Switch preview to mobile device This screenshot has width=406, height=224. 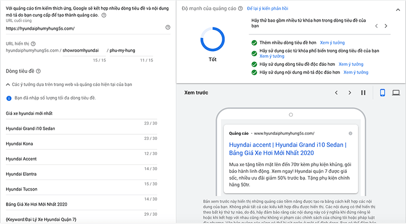(383, 93)
